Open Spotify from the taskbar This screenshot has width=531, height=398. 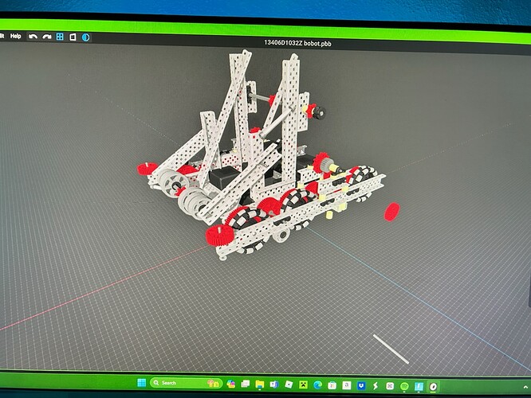pyautogui.click(x=404, y=386)
